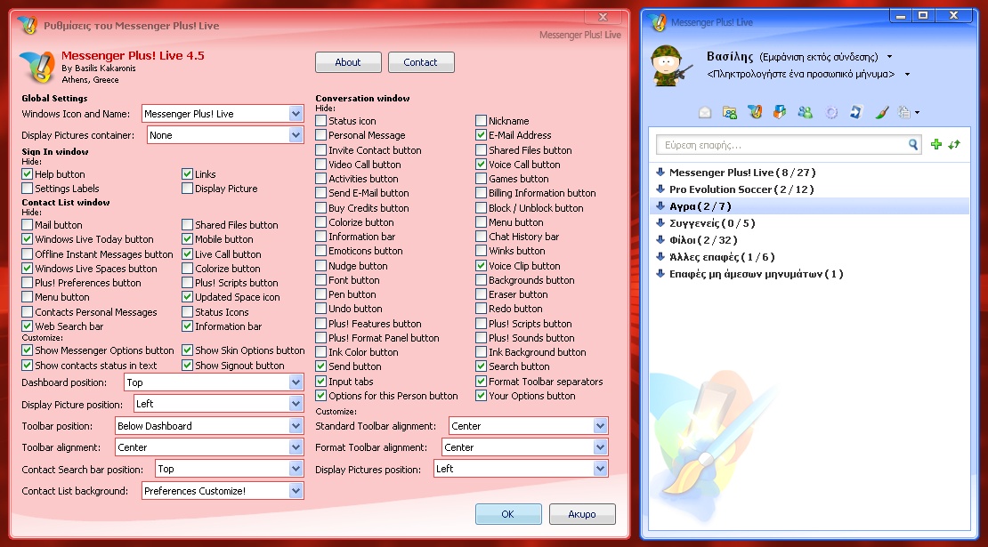Check the Mail button checkbox

(x=27, y=225)
